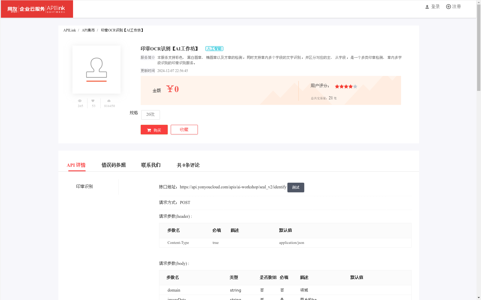Click the 领域 description cell

pyautogui.click(x=304, y=290)
